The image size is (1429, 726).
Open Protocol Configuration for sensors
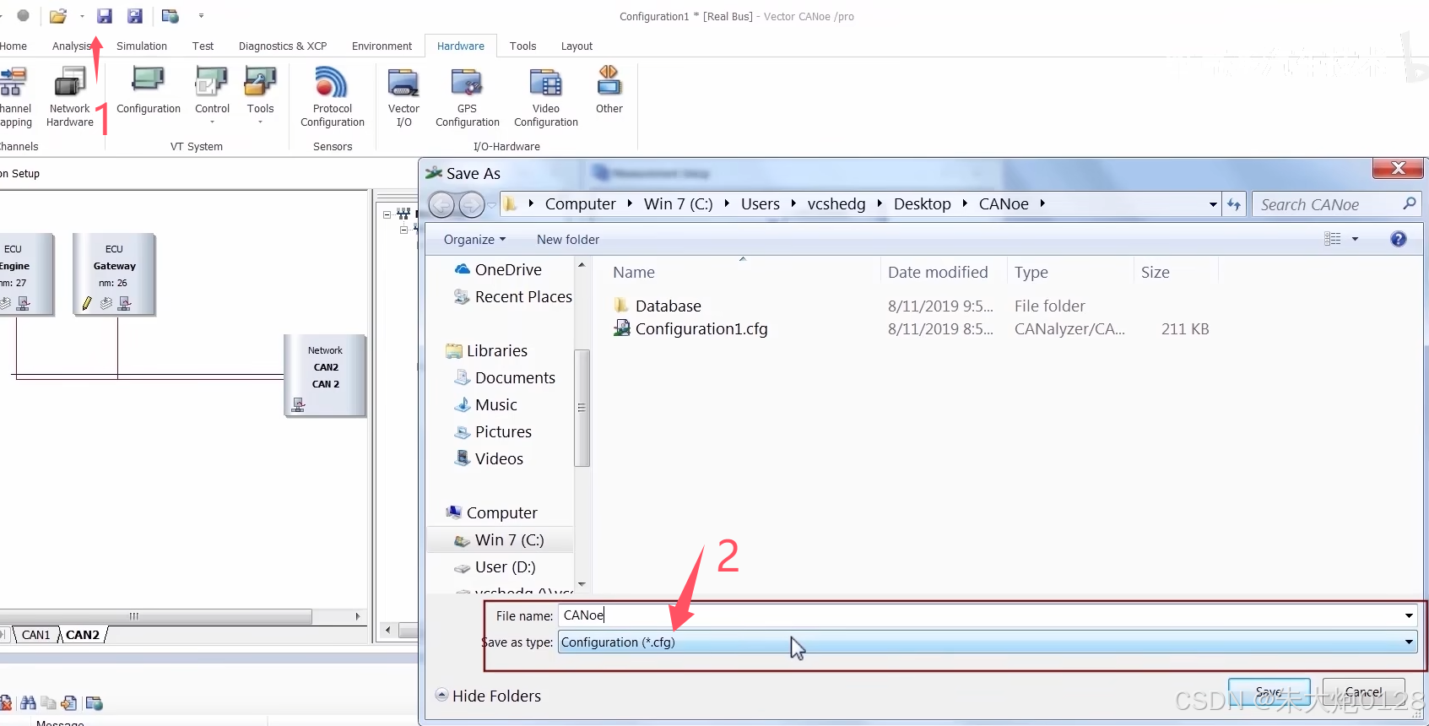(333, 97)
